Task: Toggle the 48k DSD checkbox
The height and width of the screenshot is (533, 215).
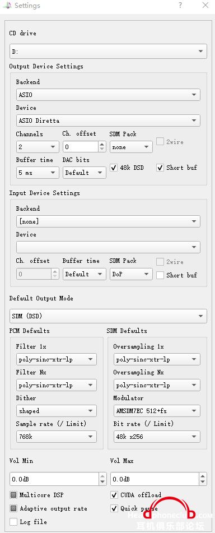Action: tap(114, 168)
